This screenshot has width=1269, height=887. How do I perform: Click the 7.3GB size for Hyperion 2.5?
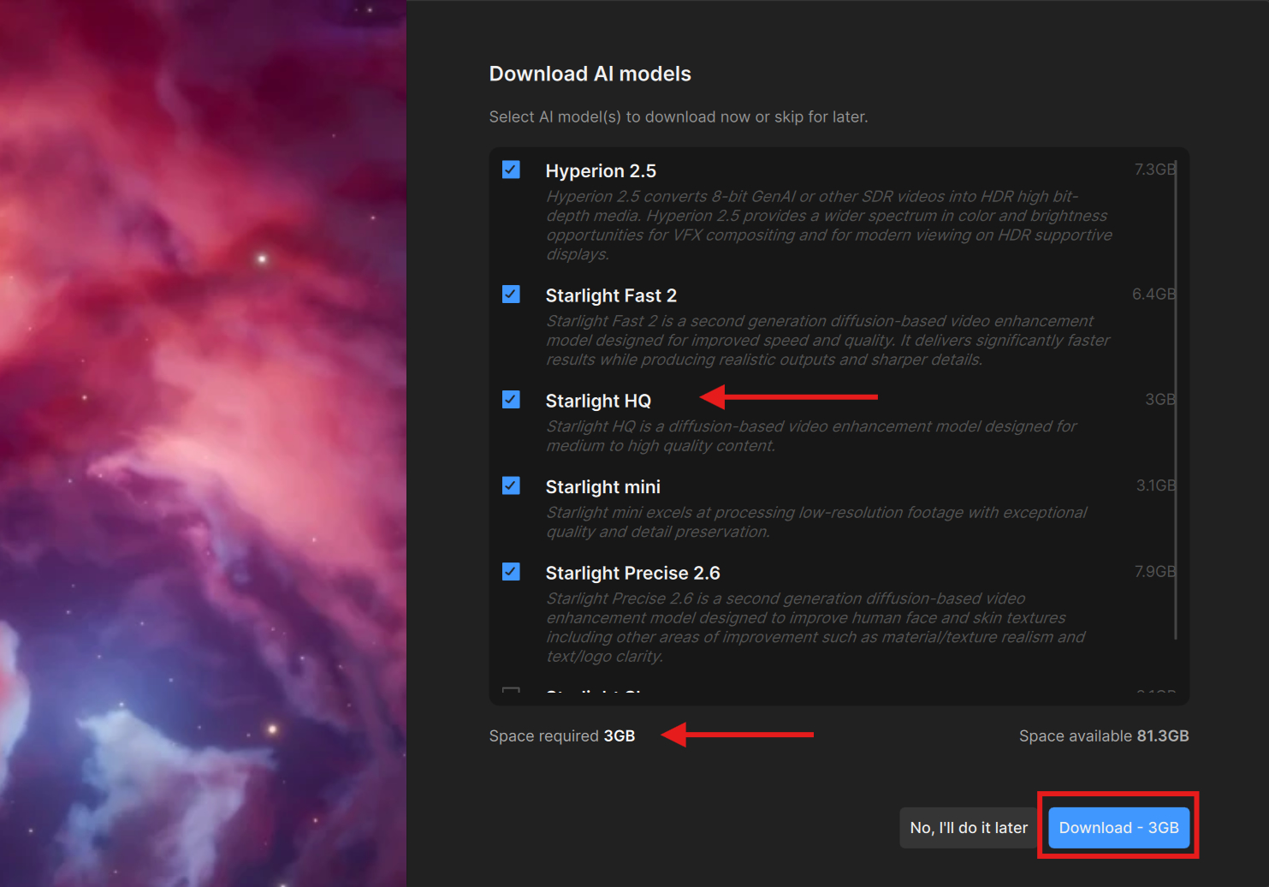click(x=1154, y=170)
